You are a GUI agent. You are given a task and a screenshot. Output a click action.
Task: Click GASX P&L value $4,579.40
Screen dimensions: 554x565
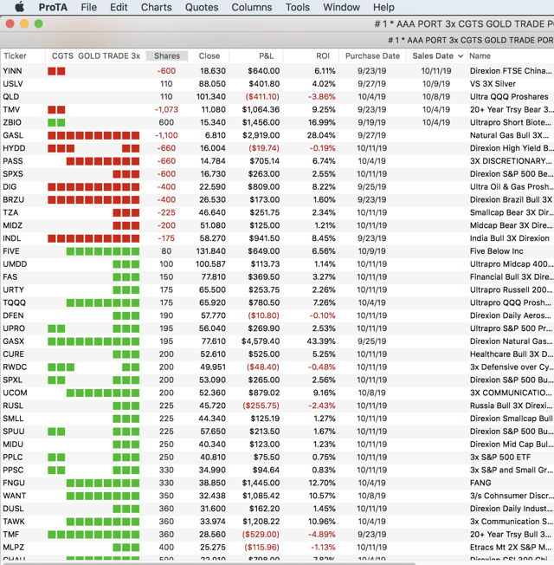pyautogui.click(x=261, y=341)
